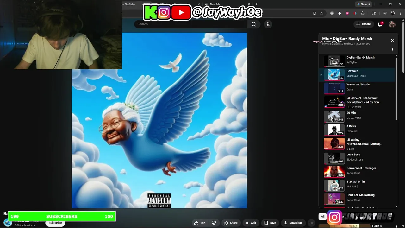Screen dimensions: 405x228
Task: Click the Ask button
Action: 250,223
